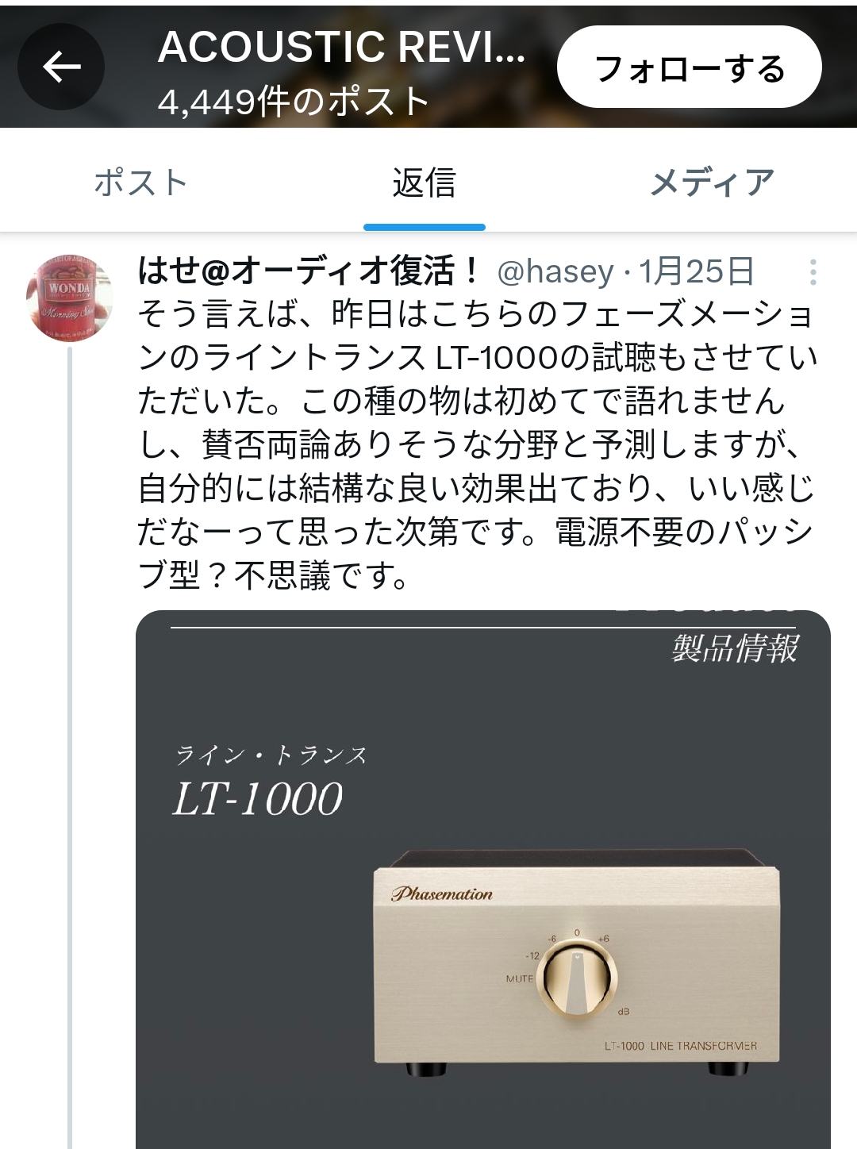
Task: Tap the ACOUSTIC REVI... account title
Action: pyautogui.click(x=341, y=48)
